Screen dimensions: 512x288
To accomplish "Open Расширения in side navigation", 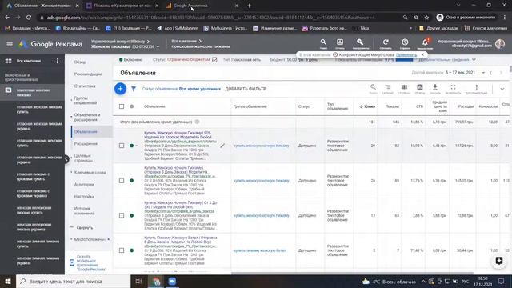I will [x=86, y=144].
